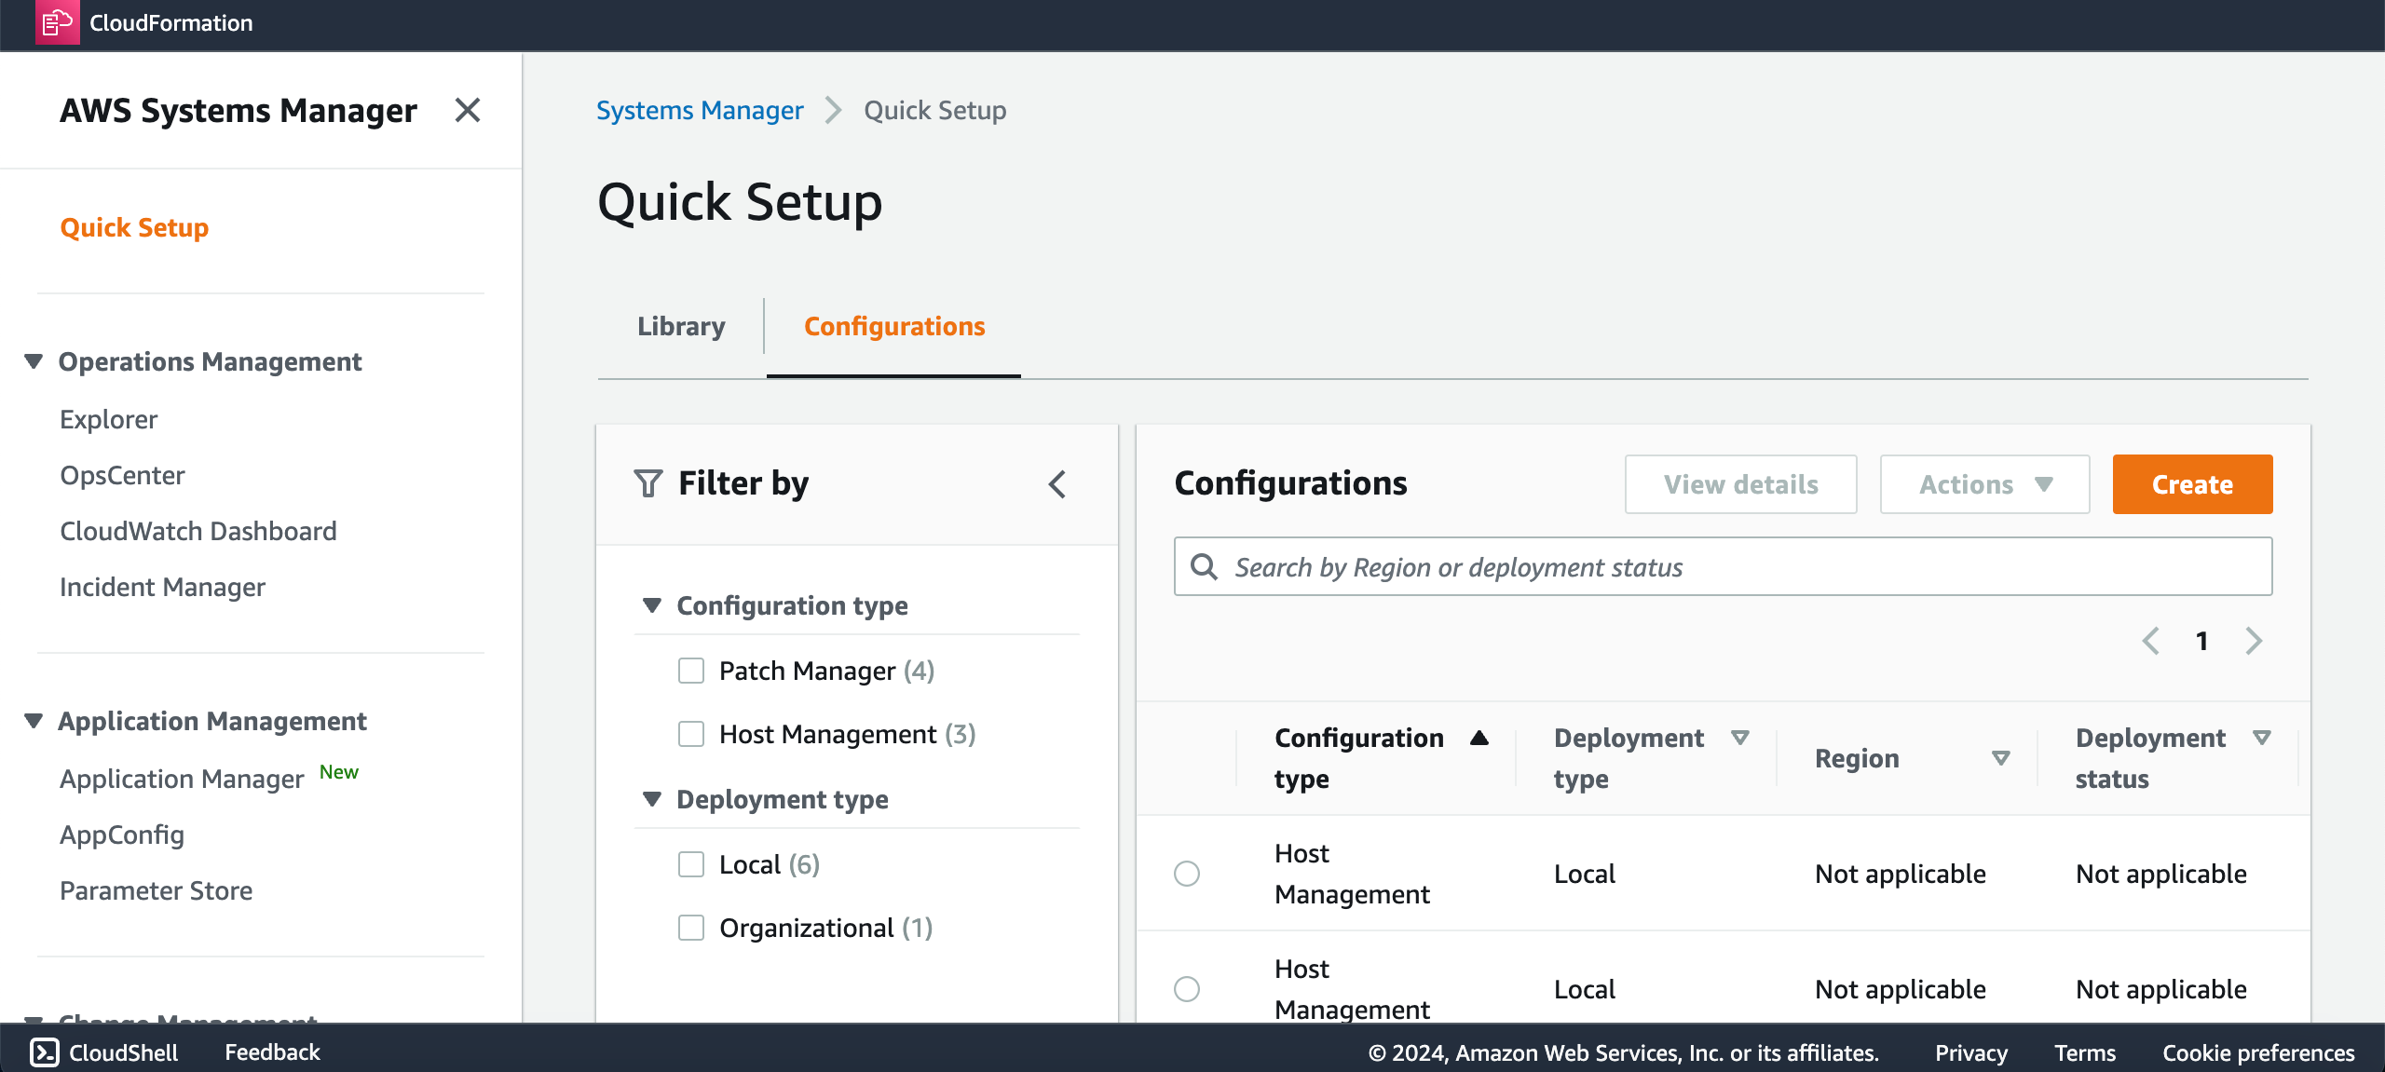Image resolution: width=2385 pixels, height=1072 pixels.
Task: Open Application Manager in sidebar
Action: point(182,779)
